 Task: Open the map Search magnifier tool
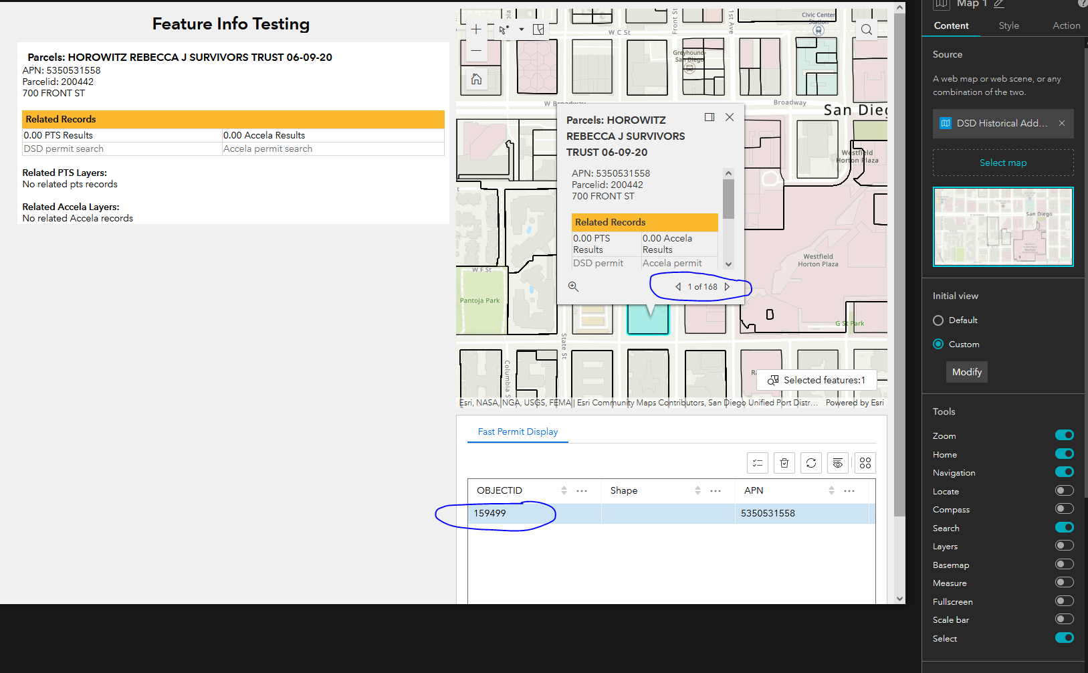pyautogui.click(x=867, y=29)
